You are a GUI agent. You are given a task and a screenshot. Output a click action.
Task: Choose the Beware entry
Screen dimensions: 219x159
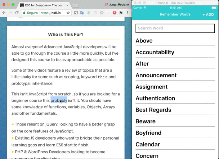(175, 122)
